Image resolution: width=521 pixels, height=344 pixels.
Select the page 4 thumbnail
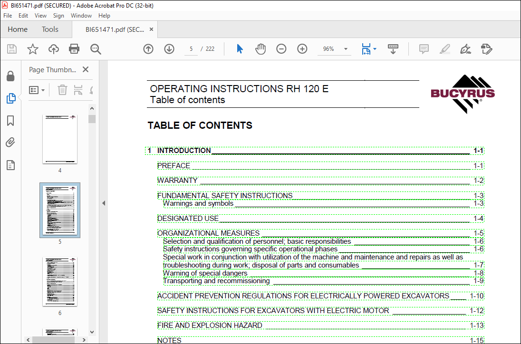click(x=60, y=139)
